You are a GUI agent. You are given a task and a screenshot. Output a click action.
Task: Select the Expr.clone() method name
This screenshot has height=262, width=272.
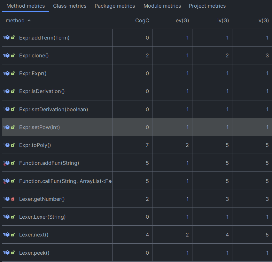click(x=34, y=56)
